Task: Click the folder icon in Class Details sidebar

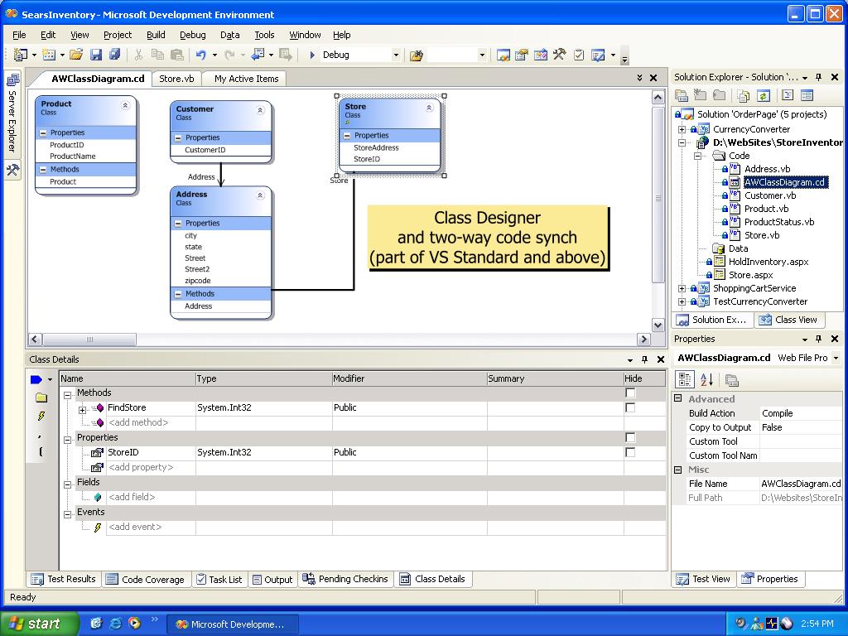Action: 41,398
